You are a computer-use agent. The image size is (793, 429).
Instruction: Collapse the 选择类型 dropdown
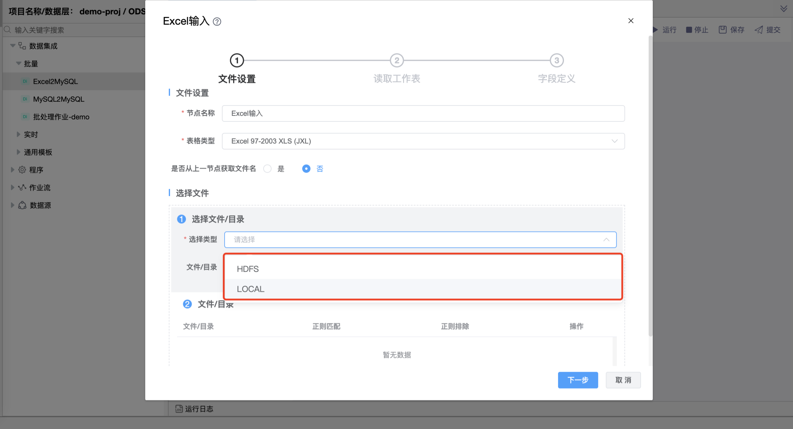(x=606, y=240)
